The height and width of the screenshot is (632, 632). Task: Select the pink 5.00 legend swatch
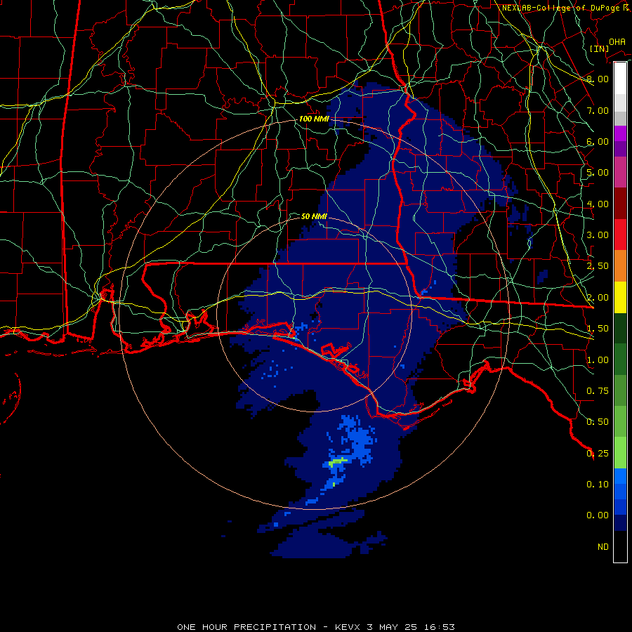click(x=620, y=173)
